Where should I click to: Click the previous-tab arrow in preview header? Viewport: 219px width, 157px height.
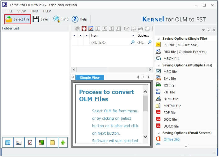click(138, 77)
